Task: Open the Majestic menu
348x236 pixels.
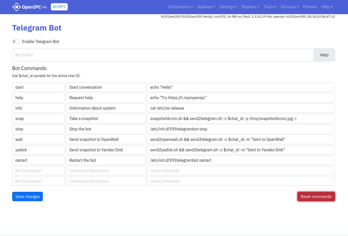Action: click(250, 7)
